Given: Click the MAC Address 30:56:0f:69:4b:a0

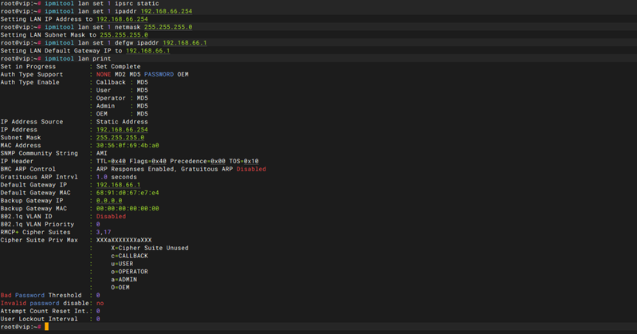Looking at the screenshot, I should [128, 145].
